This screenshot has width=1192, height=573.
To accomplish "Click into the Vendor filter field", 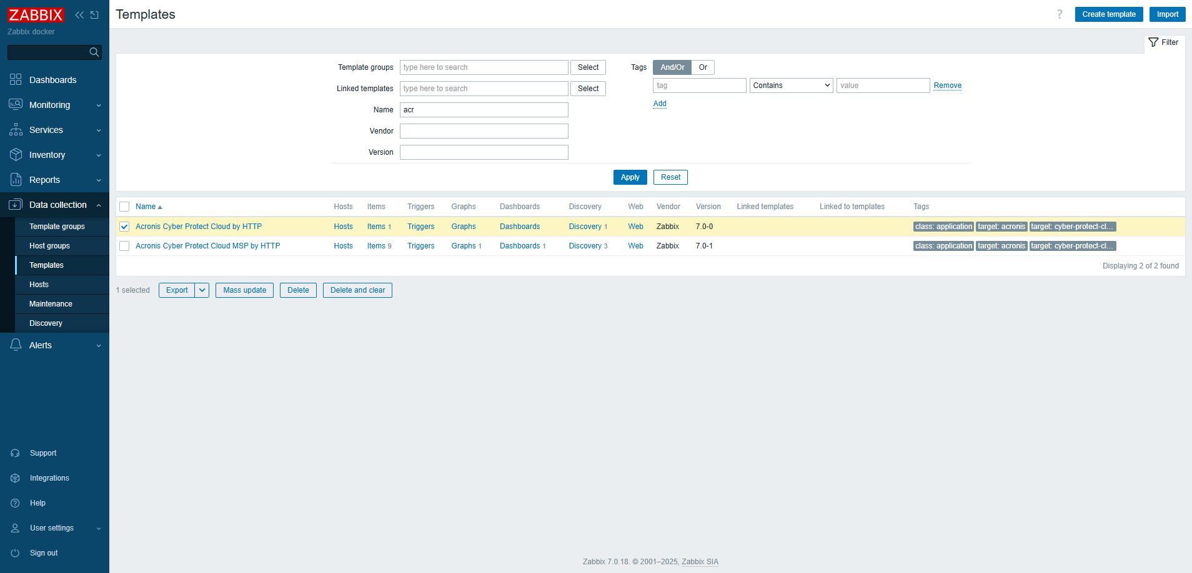I will [x=484, y=131].
